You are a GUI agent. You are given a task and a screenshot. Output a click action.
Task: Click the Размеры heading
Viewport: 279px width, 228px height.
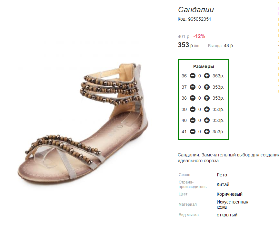click(x=204, y=66)
